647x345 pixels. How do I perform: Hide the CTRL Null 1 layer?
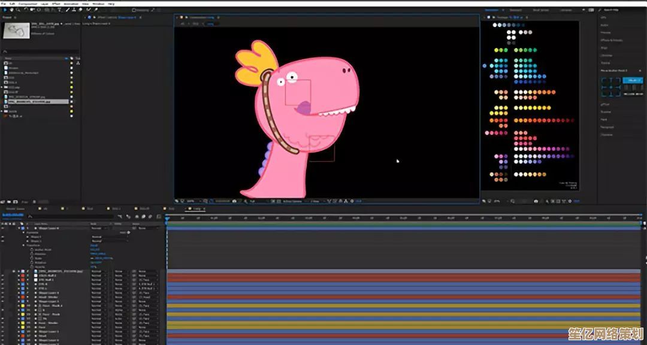click(4, 280)
